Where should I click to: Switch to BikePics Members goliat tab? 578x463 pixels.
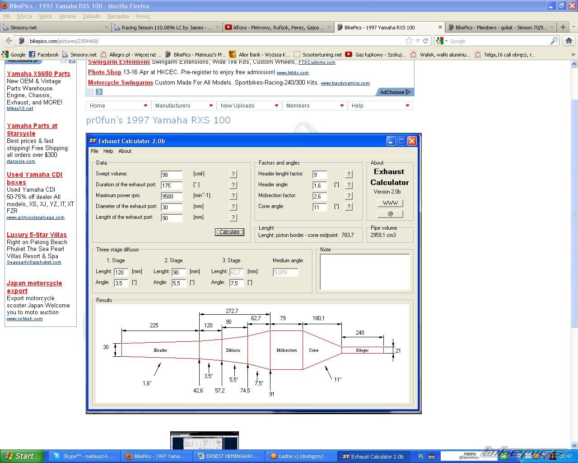500,27
